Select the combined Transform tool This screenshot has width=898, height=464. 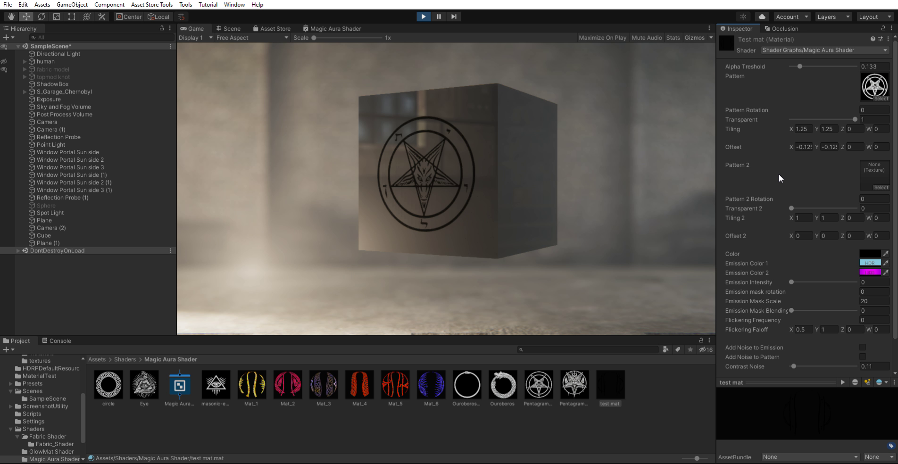coord(87,17)
